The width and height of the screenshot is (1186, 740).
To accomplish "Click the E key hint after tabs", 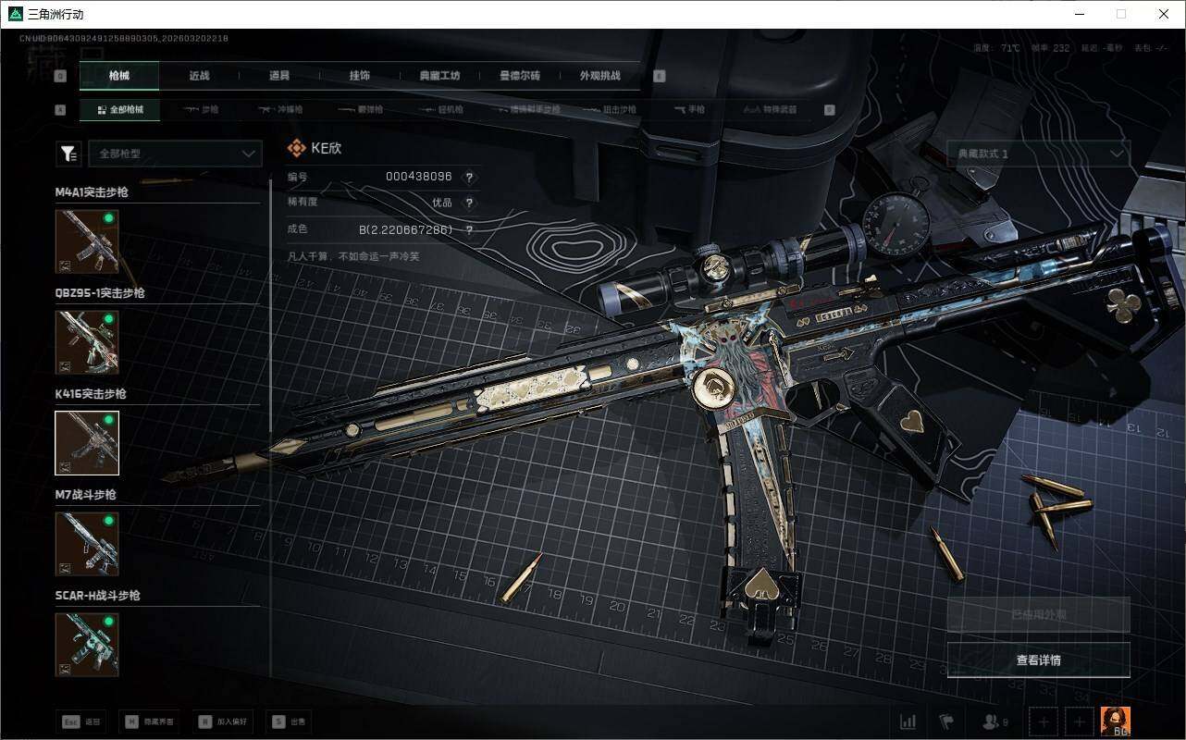I will pyautogui.click(x=659, y=76).
